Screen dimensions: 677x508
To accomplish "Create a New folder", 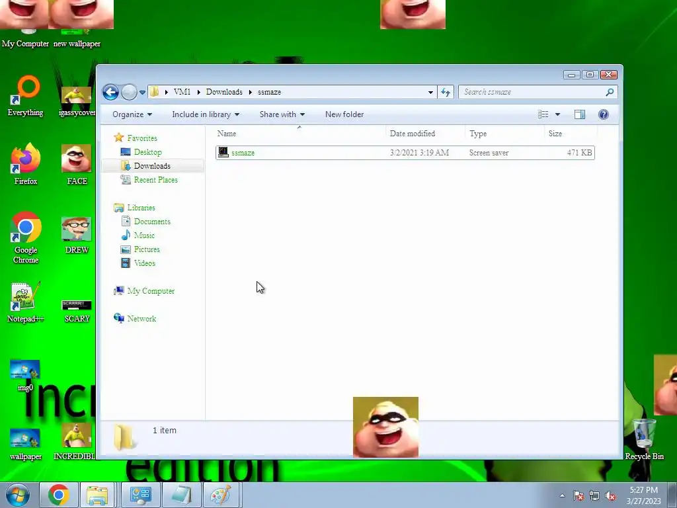I will [344, 114].
